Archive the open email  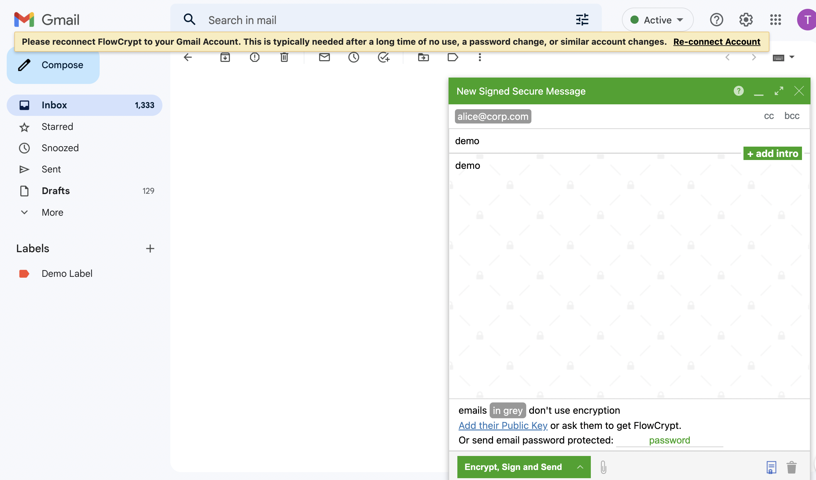coord(225,57)
